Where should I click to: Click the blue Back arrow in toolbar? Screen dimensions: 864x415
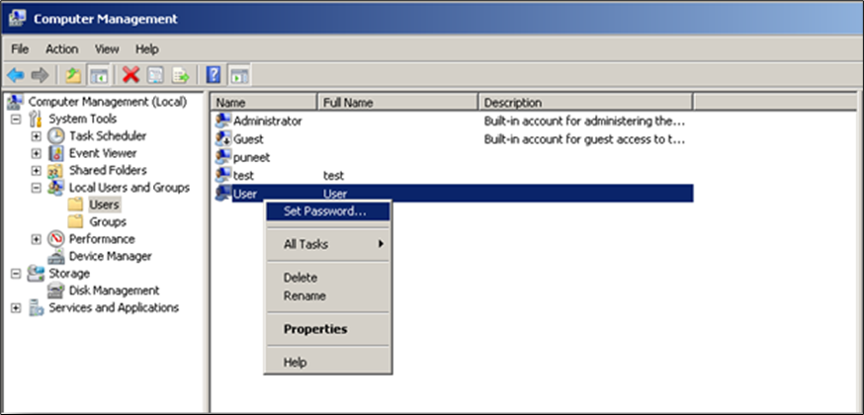pos(16,75)
